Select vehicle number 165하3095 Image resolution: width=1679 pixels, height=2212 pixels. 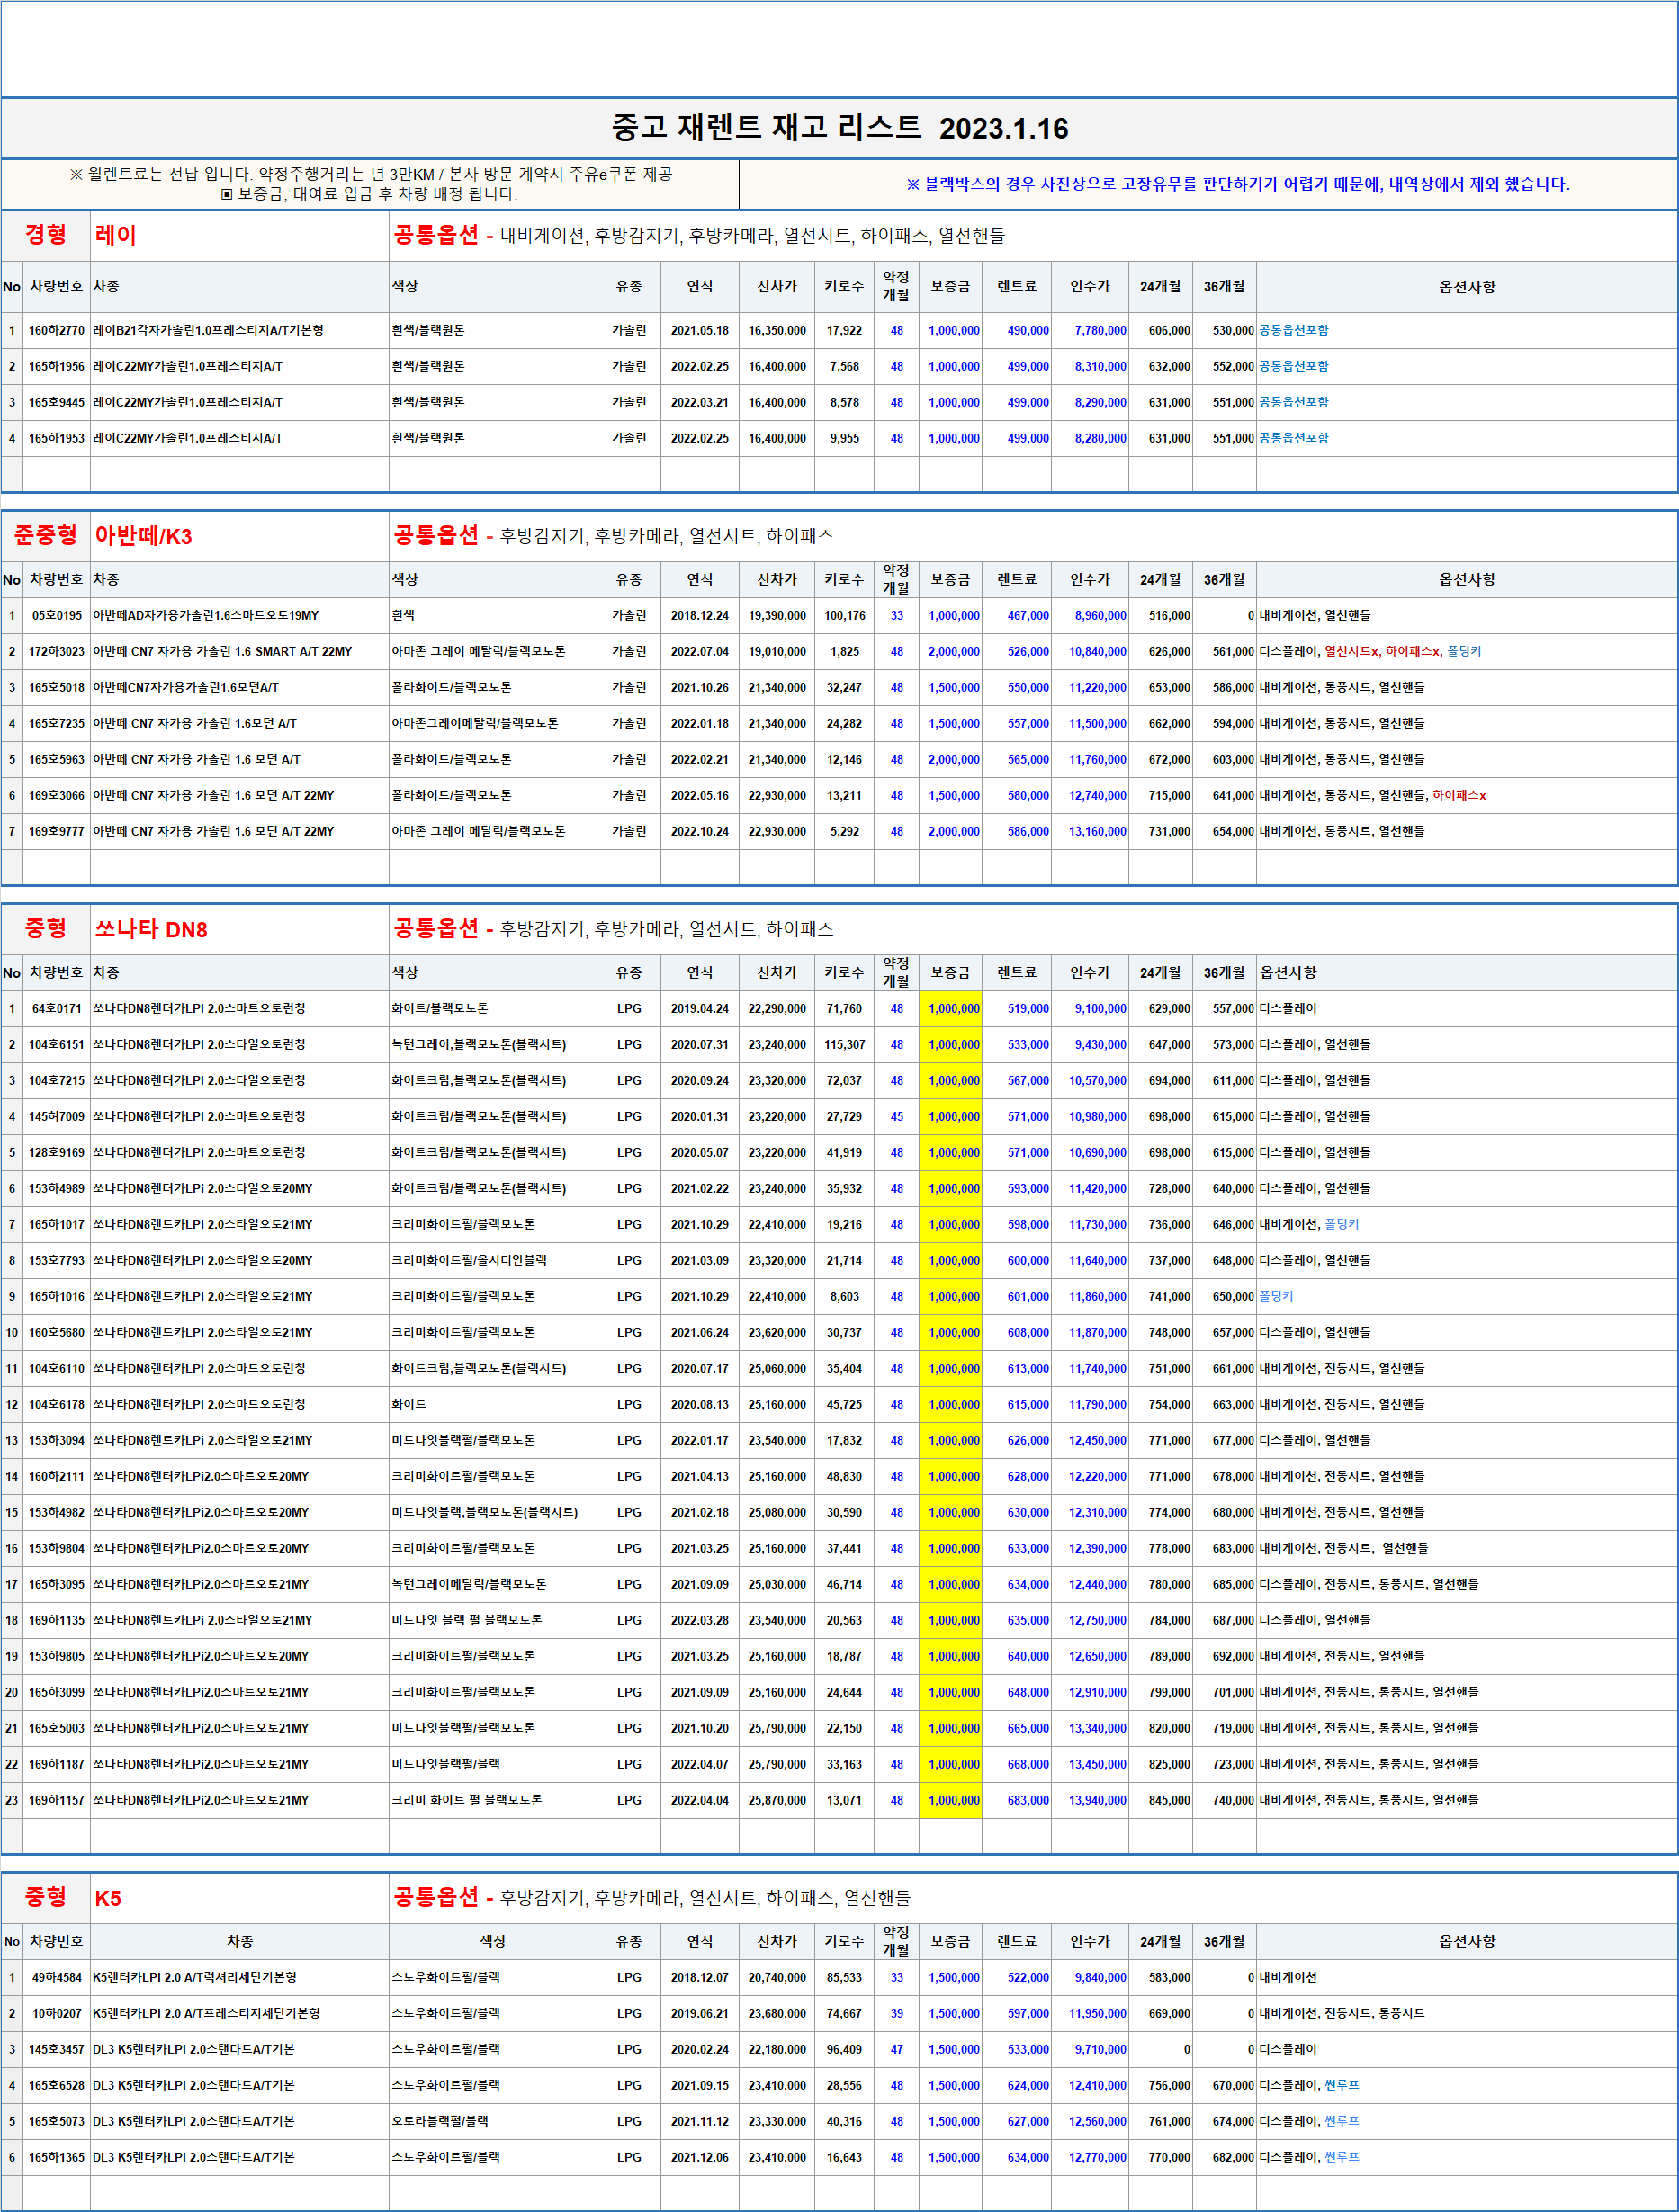[x=57, y=1584]
